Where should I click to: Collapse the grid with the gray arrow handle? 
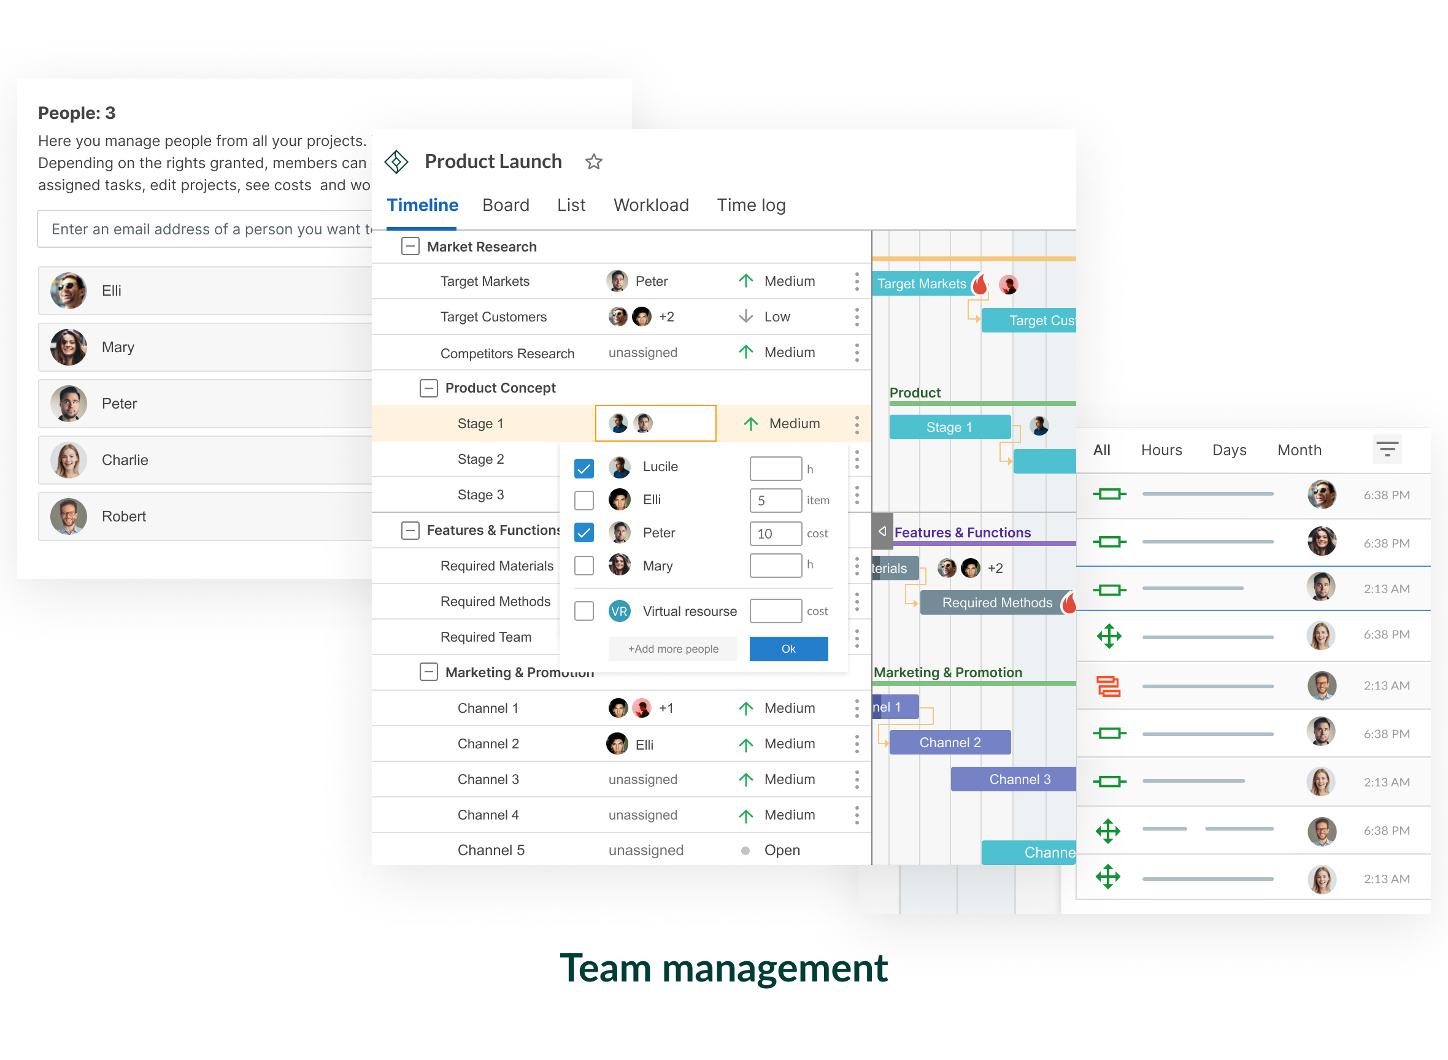coord(882,531)
